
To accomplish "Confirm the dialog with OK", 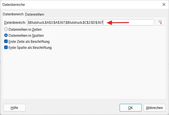I will [x=130, y=108].
